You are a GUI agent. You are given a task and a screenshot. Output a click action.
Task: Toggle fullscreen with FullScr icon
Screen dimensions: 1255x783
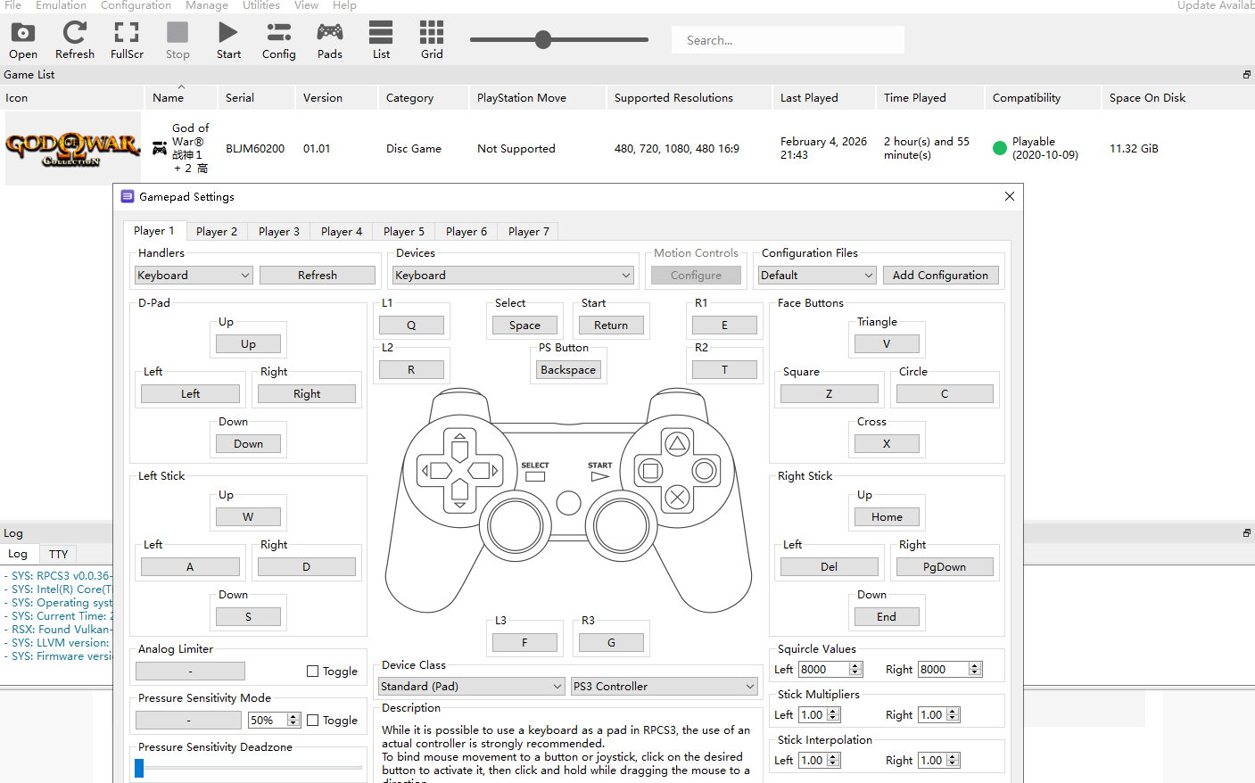(127, 41)
